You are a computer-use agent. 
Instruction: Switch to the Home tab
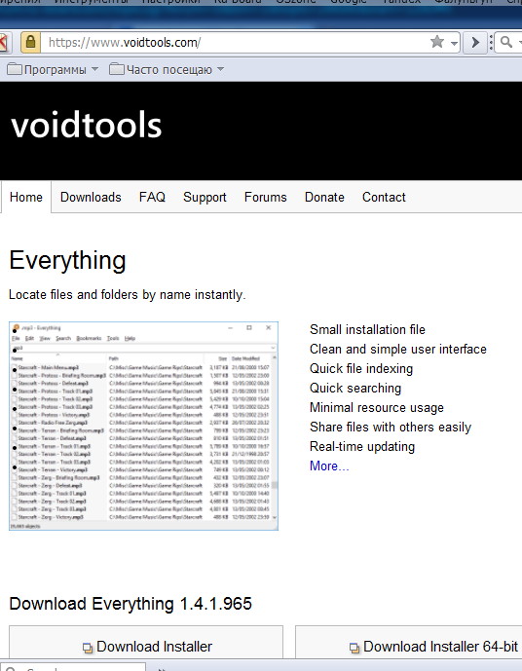[x=26, y=197]
